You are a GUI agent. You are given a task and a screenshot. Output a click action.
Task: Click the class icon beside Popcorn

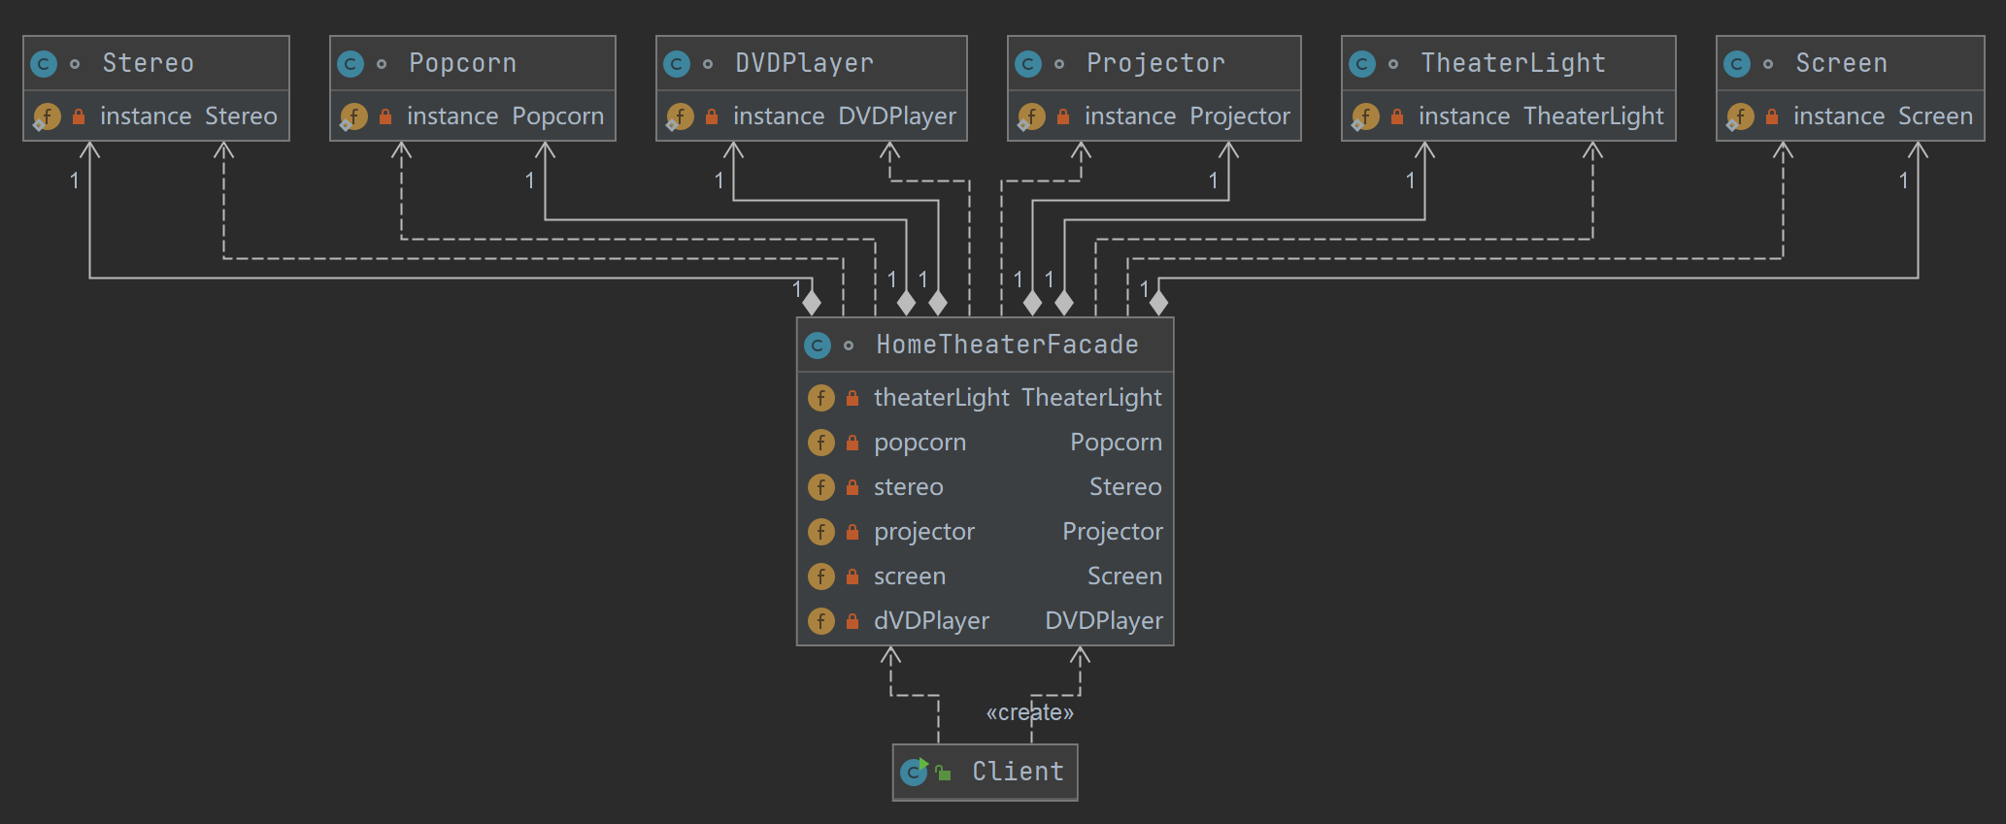click(351, 64)
